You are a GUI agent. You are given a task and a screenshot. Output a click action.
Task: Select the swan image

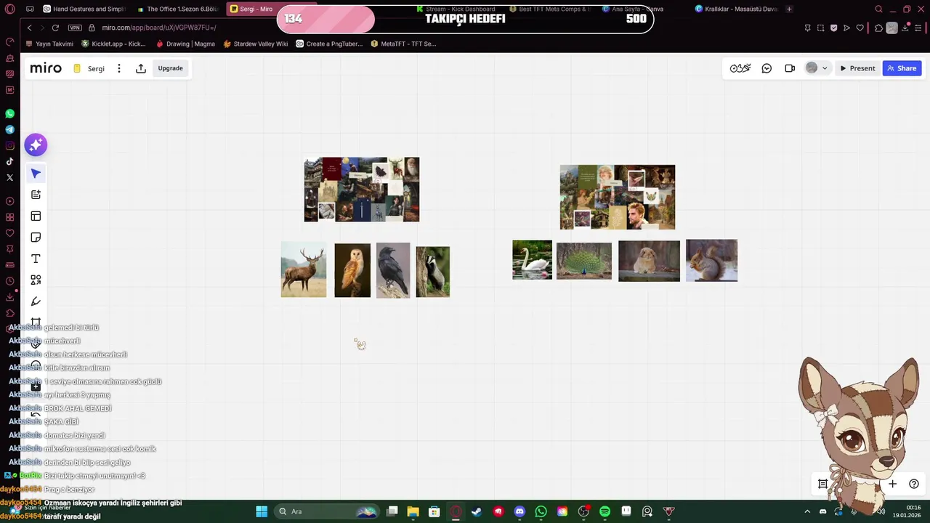tap(532, 259)
